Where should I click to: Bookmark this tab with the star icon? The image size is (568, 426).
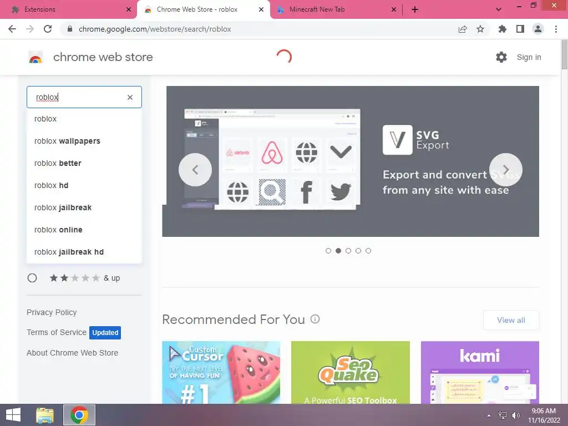(x=480, y=29)
